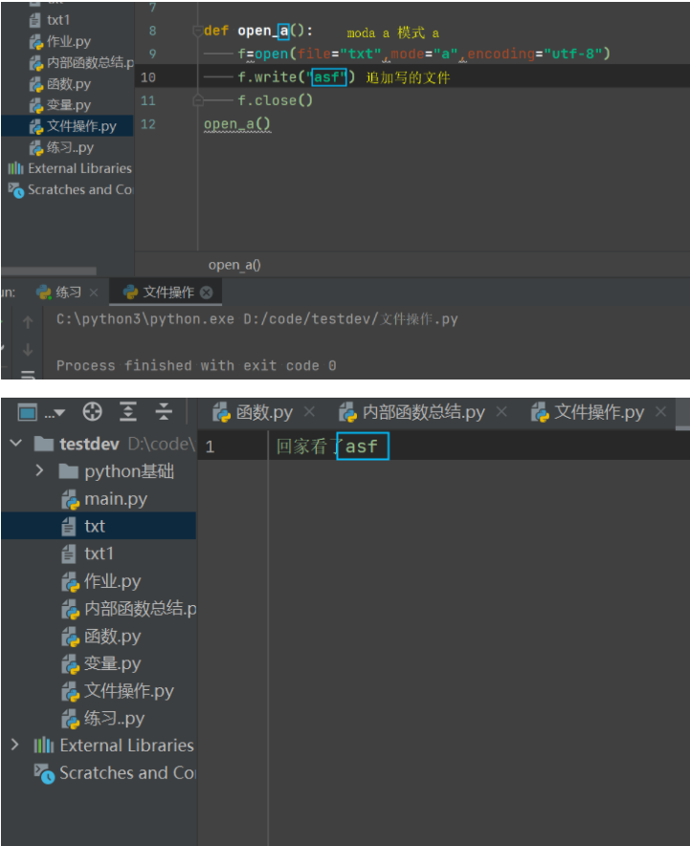This screenshot has width=690, height=846.
Task: Select the highlighted txt file row
Action: click(x=99, y=526)
